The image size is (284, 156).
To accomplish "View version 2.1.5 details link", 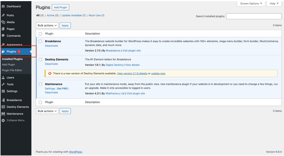I will click(x=132, y=73).
